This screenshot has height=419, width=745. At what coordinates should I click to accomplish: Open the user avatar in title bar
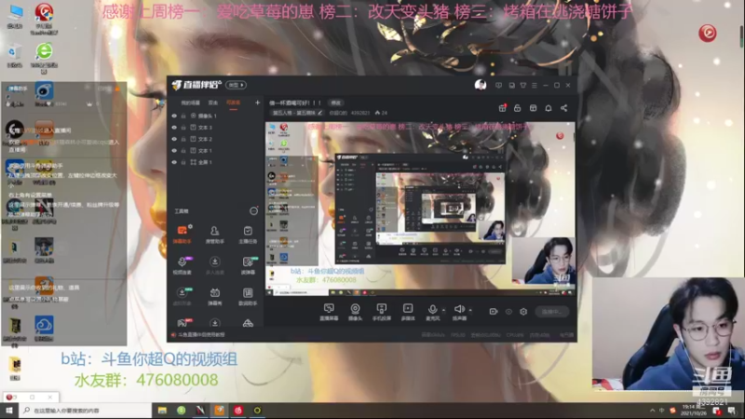click(x=481, y=85)
